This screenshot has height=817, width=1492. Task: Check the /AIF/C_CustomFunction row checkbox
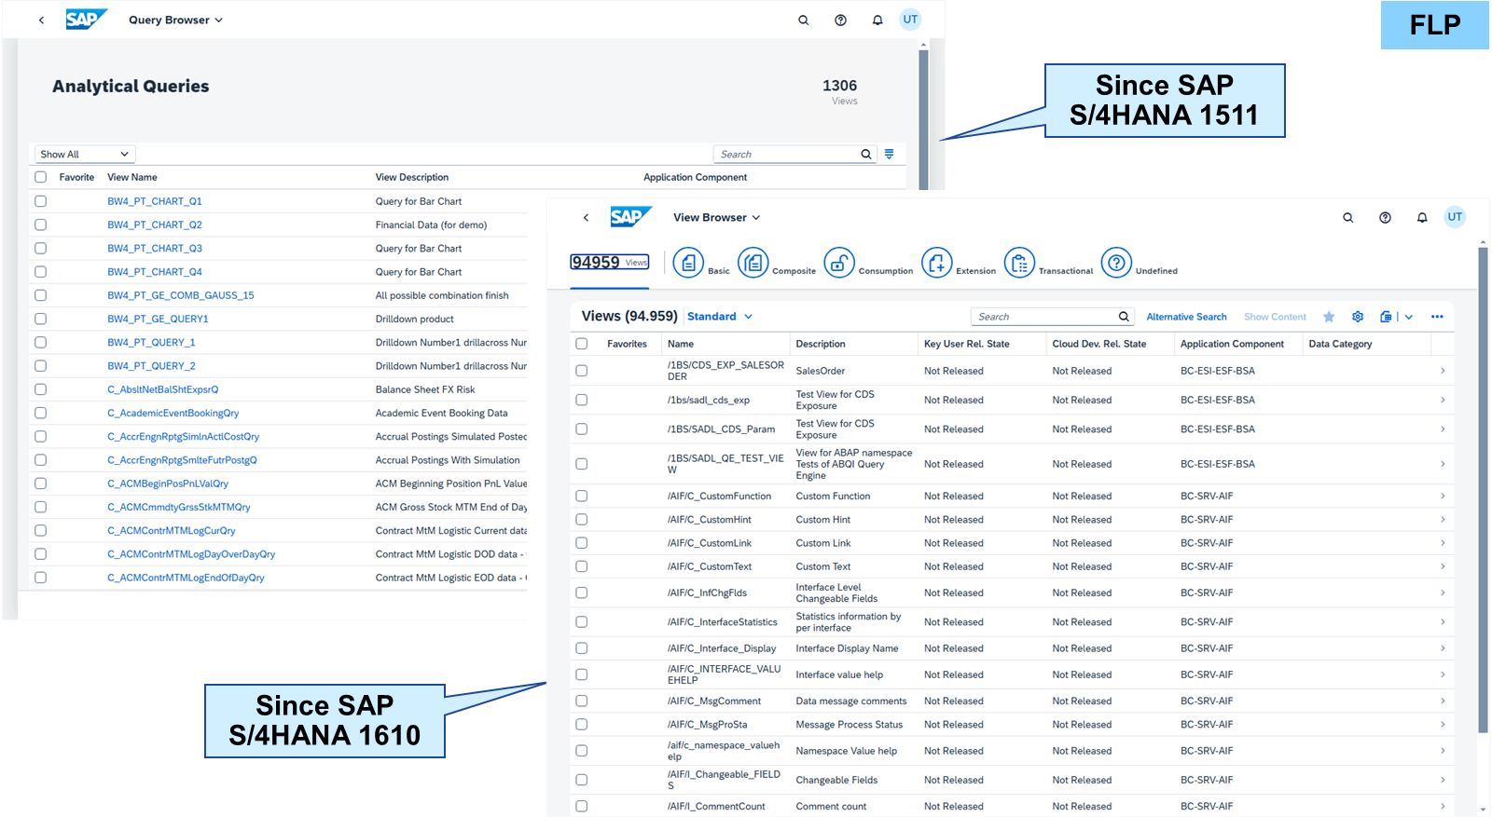click(x=582, y=497)
